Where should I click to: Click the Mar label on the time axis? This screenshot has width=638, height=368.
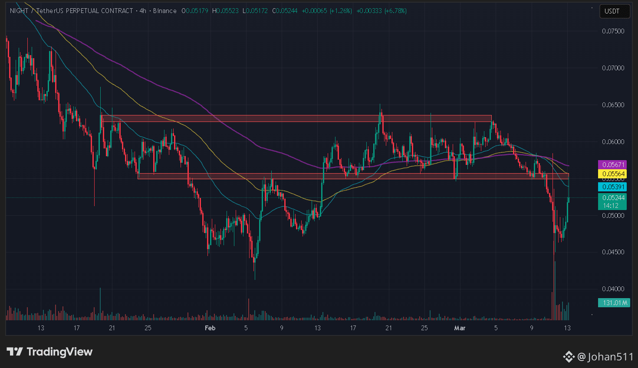[460, 328]
